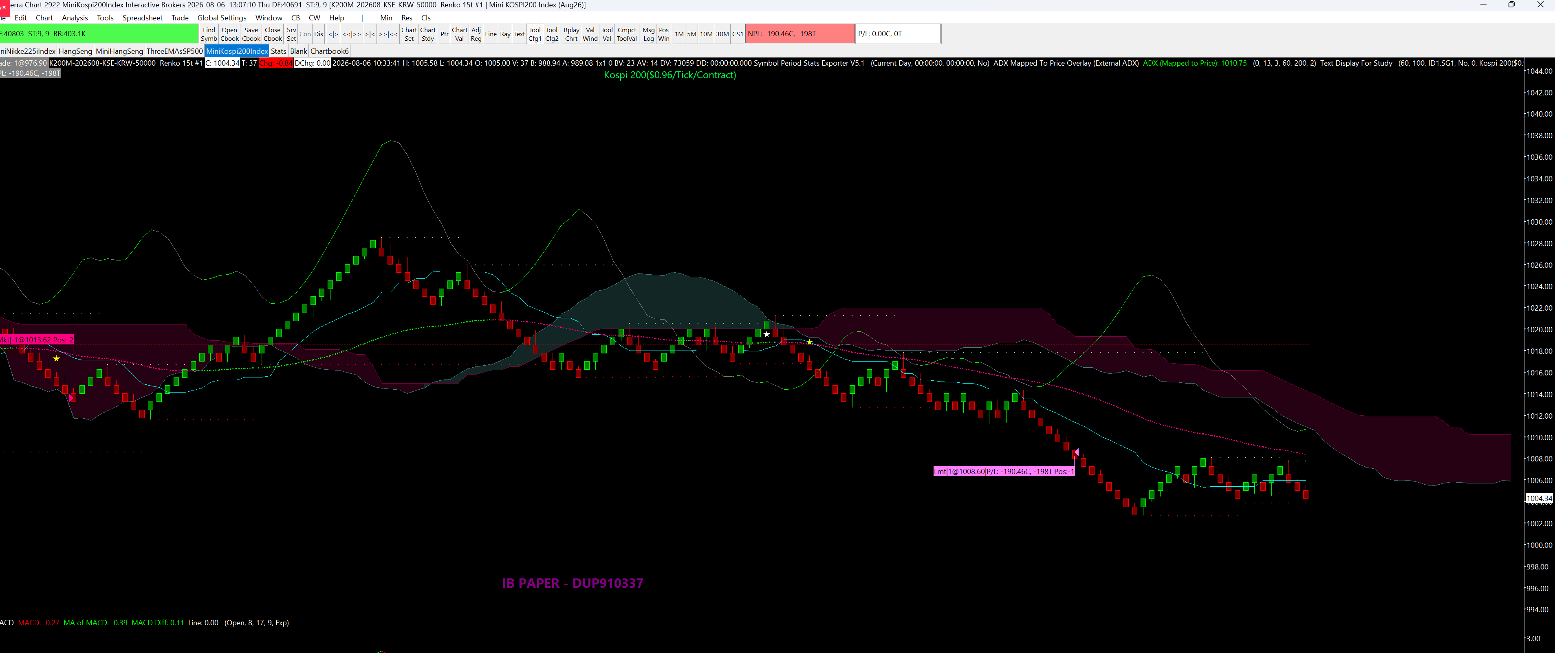Viewport: 1555px width, 653px height.
Task: Toggle the Chart Val tool
Action: [459, 34]
